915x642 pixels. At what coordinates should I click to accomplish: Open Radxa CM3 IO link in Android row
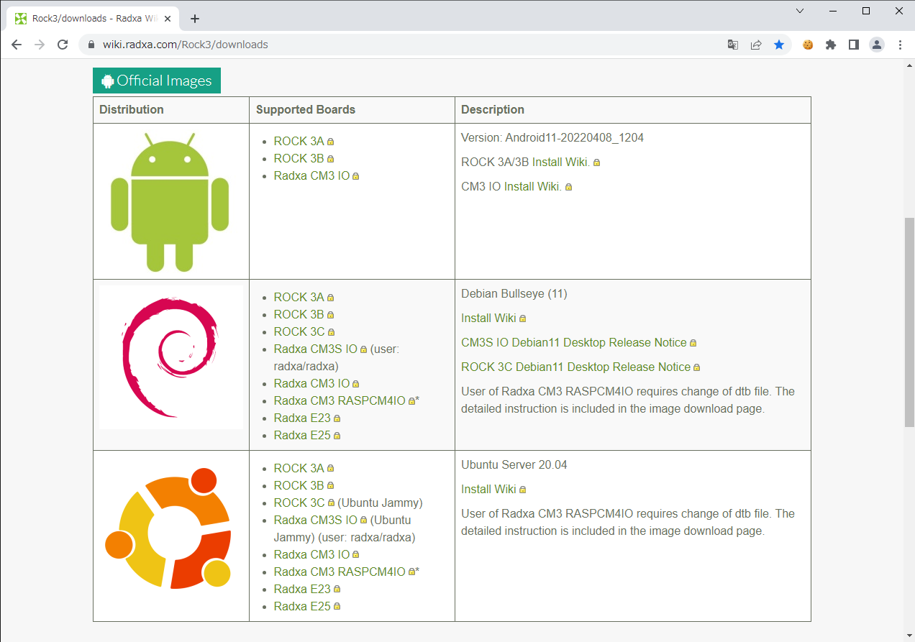pos(311,175)
